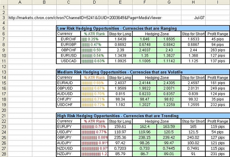
Task: Click the 54 pips profit range cell
Action: (x=218, y=132)
